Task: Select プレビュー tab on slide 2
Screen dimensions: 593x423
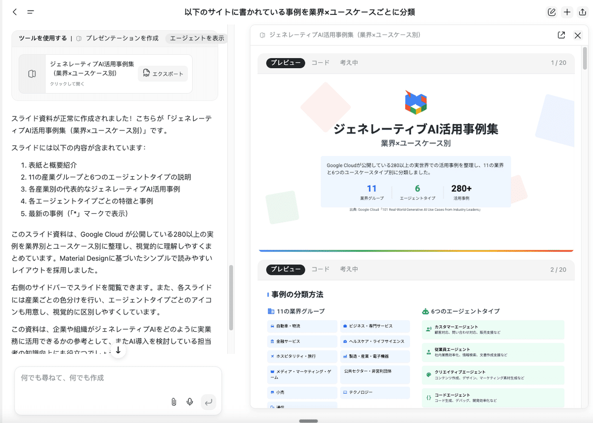Action: (x=285, y=269)
